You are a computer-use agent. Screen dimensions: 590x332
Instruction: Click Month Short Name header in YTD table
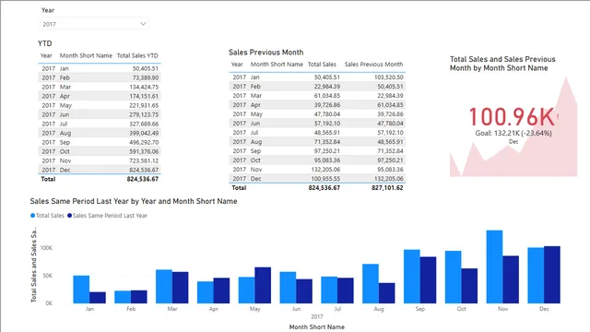pos(86,55)
